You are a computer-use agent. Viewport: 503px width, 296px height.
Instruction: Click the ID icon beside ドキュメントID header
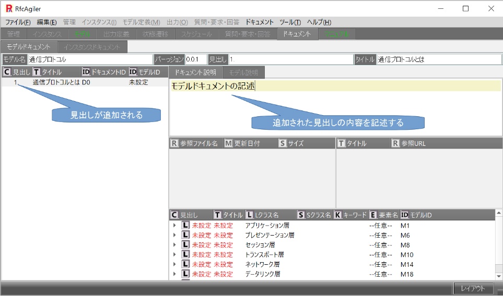tap(86, 72)
